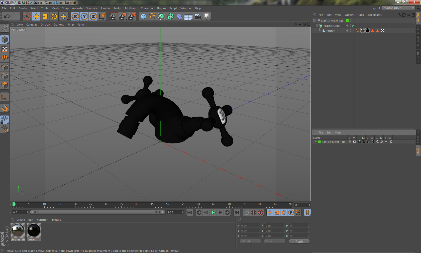This screenshot has width=421, height=253.
Task: Click the chrome material tag on faucet
Action: [x=362, y=31]
